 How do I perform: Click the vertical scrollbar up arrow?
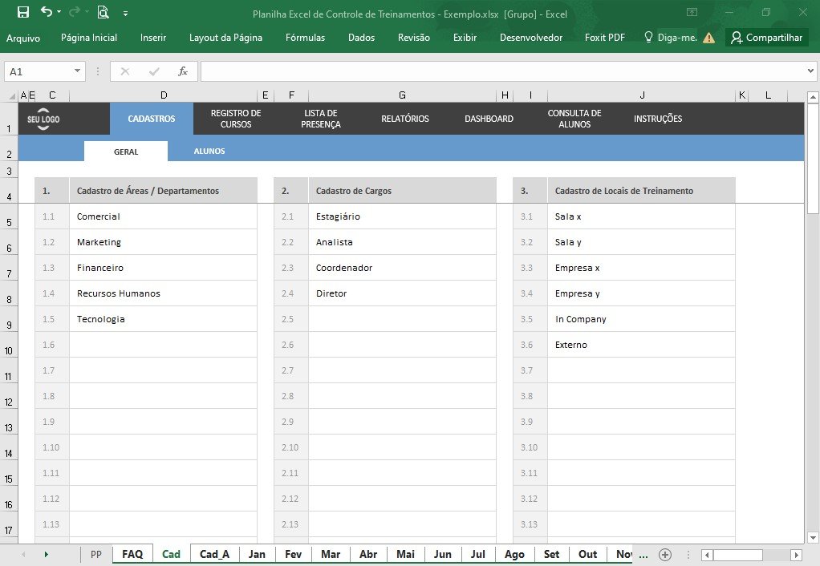(813, 97)
